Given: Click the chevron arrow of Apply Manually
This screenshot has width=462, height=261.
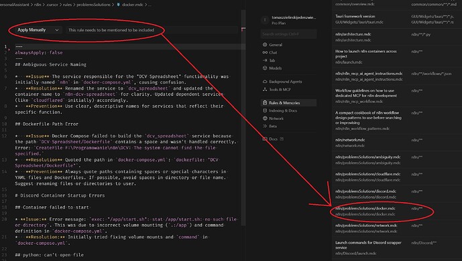Looking at the screenshot, I should pos(57,30).
